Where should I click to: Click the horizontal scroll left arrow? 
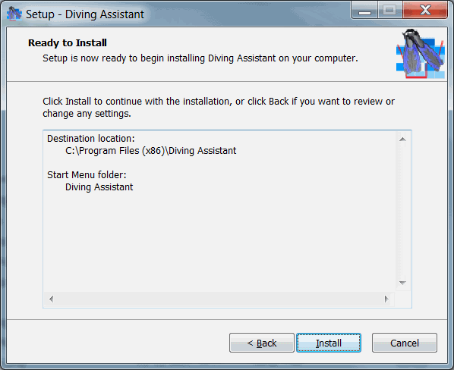tap(52, 299)
